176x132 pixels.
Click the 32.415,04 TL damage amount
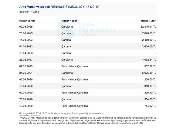pos(148,27)
